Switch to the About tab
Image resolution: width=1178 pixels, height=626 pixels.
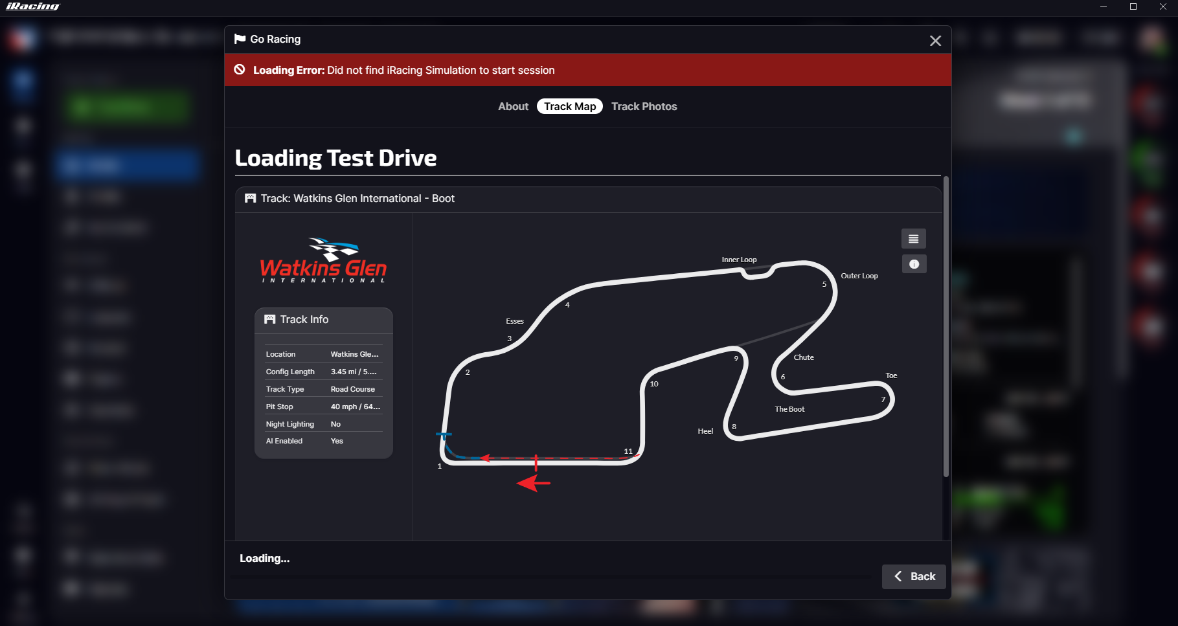coord(513,106)
